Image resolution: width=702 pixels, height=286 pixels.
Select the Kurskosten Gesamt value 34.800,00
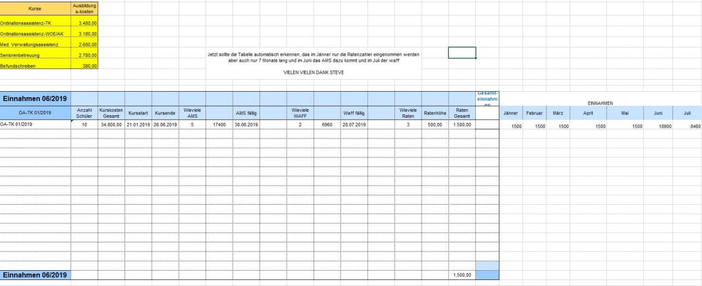pyautogui.click(x=111, y=124)
